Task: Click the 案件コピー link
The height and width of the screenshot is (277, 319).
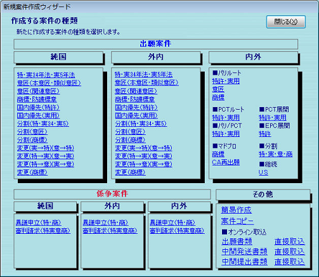Action: tap(237, 221)
